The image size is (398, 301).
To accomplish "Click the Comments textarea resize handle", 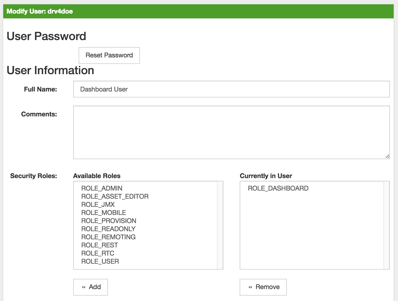I will tap(387, 156).
